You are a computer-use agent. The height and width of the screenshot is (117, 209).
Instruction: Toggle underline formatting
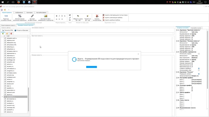tap(62, 16)
